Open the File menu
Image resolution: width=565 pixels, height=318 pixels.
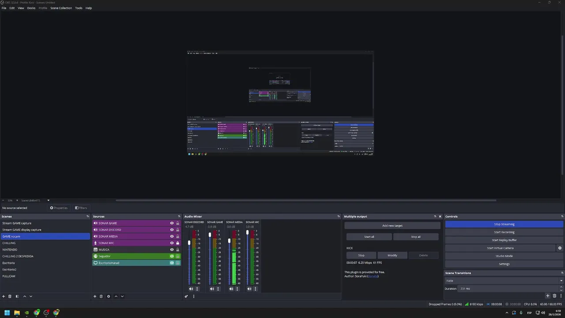click(4, 8)
